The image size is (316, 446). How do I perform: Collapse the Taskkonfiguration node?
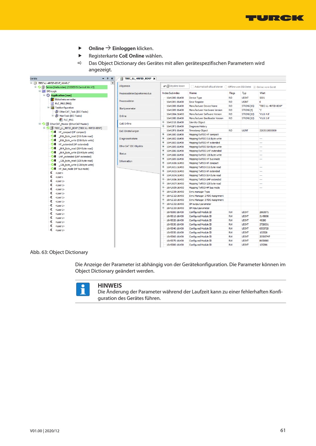(48, 108)
